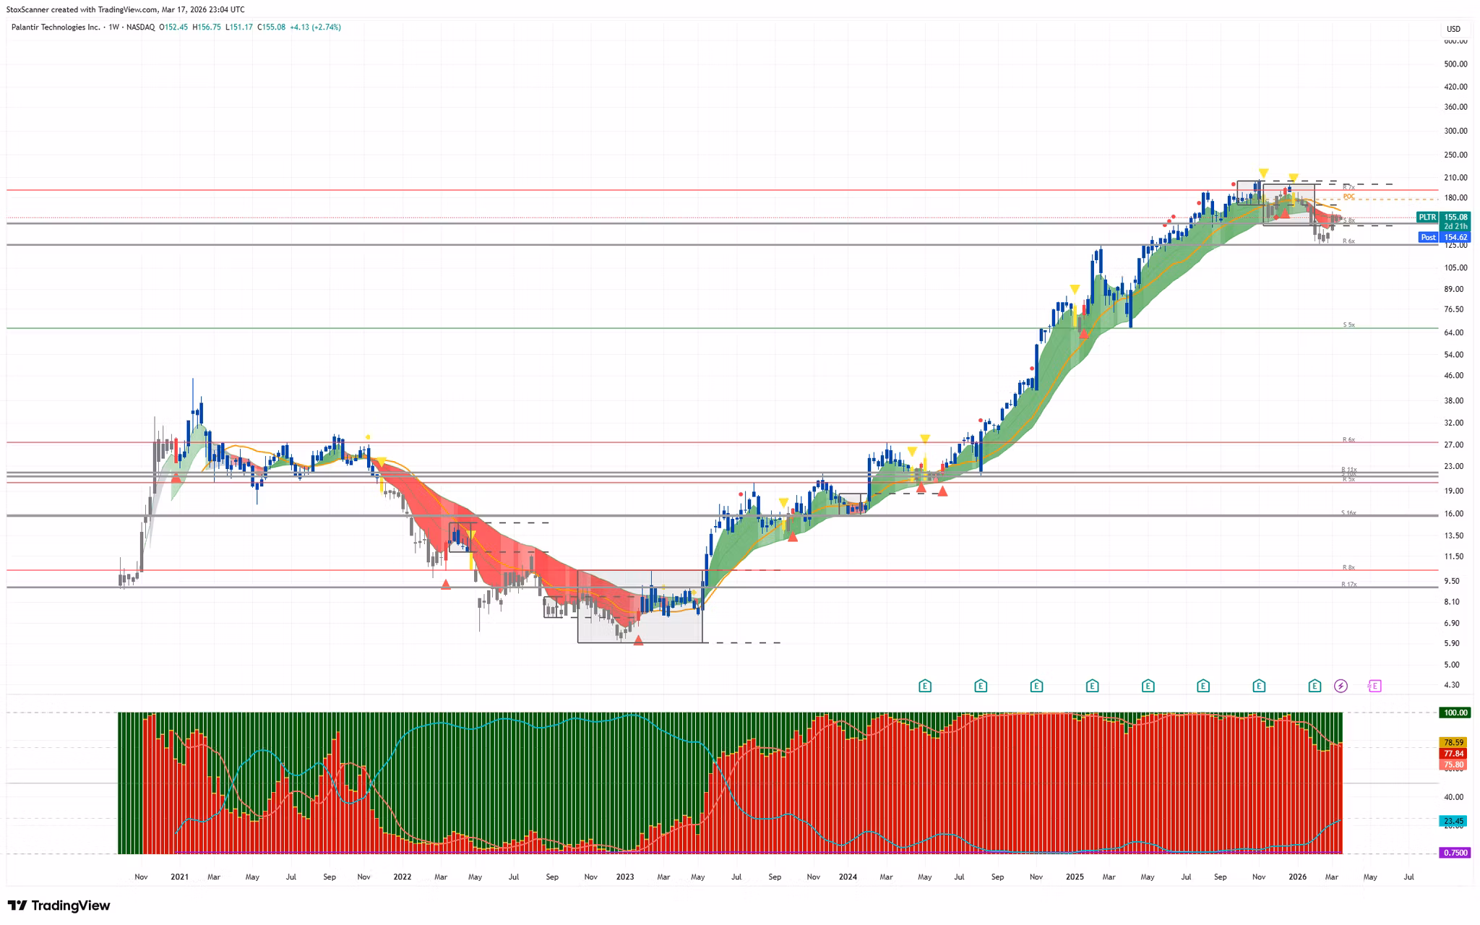This screenshot has height=925, width=1480.
Task: Click the cyan 23.45 indicator value label
Action: coord(1453,821)
